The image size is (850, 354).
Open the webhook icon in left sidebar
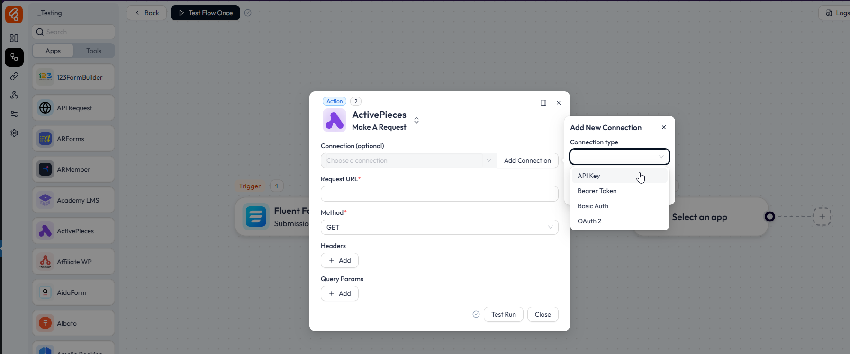(x=14, y=95)
